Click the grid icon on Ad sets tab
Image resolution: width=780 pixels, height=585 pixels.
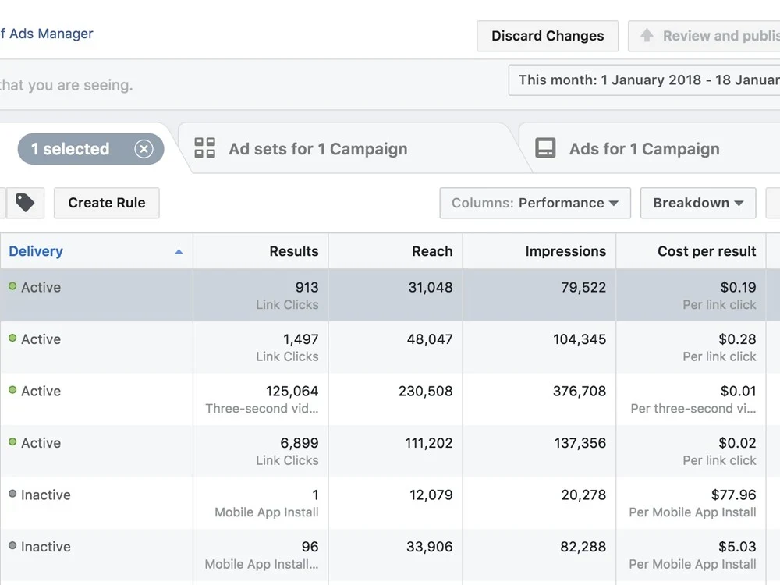pyautogui.click(x=204, y=148)
